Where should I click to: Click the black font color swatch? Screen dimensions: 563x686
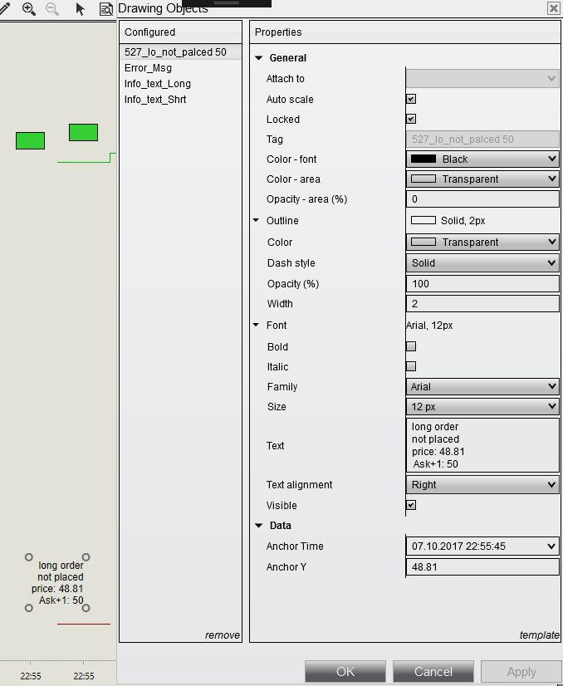pos(423,159)
